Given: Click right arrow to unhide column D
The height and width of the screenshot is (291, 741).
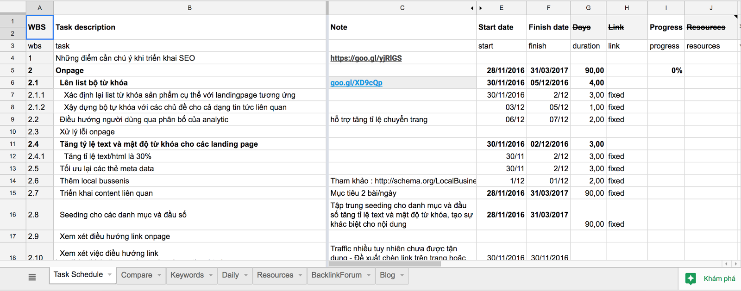Looking at the screenshot, I should pos(481,8).
